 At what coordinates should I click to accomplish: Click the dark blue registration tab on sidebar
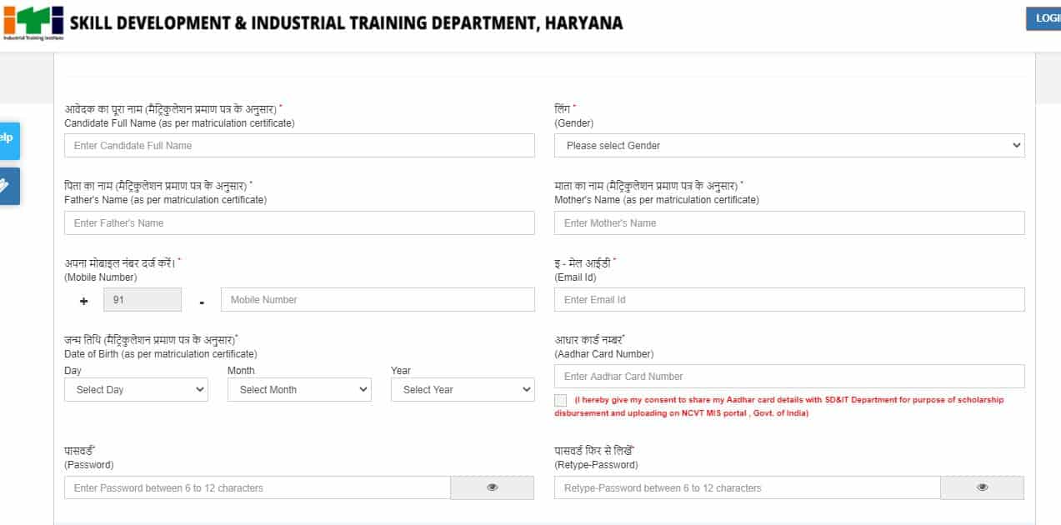pos(8,186)
